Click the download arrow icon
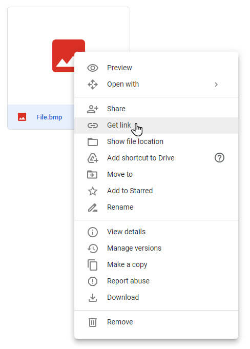This screenshot has height=349, width=250. [93, 298]
